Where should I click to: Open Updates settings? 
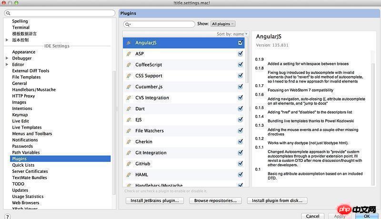(20, 190)
